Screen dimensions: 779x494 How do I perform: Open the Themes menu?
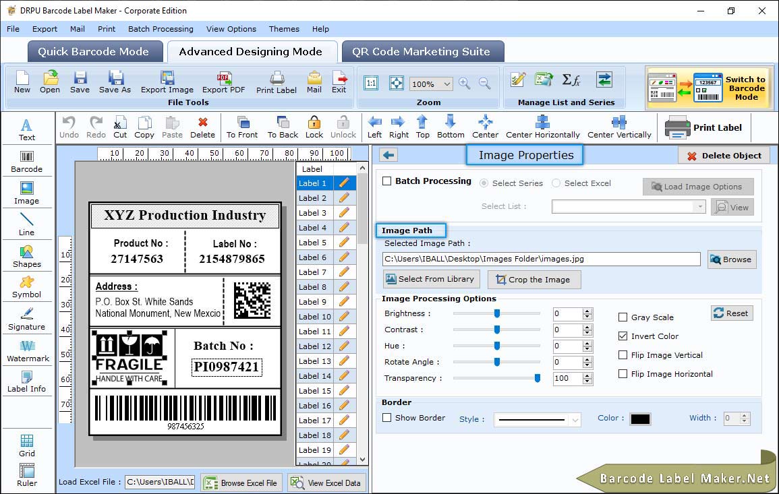pyautogui.click(x=284, y=29)
